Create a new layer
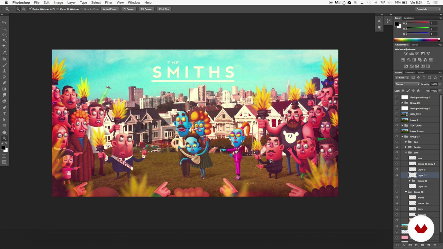This screenshot has height=249, width=443. (428, 245)
